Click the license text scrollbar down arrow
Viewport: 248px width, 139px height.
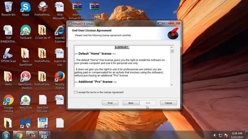click(x=172, y=85)
